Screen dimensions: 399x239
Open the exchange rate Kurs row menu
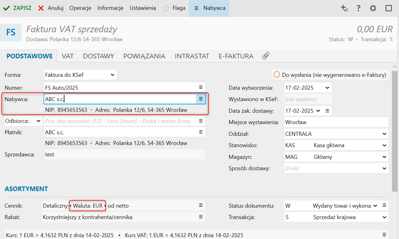pyautogui.click(x=385, y=235)
